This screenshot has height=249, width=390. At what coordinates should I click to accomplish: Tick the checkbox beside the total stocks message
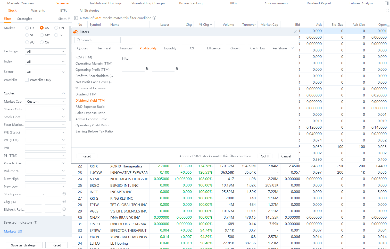[x=76, y=18]
